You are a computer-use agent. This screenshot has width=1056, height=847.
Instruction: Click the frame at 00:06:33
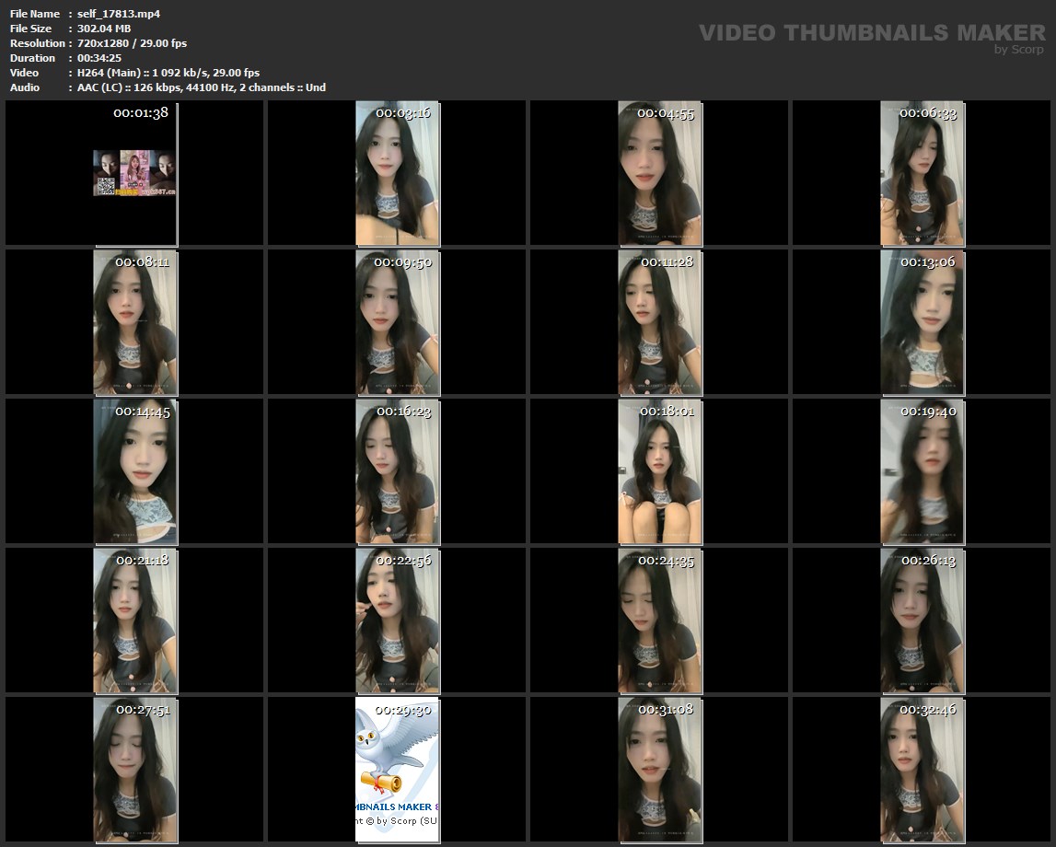click(x=922, y=173)
